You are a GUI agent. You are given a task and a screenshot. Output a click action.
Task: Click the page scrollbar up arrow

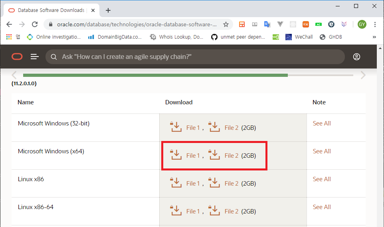[380, 48]
